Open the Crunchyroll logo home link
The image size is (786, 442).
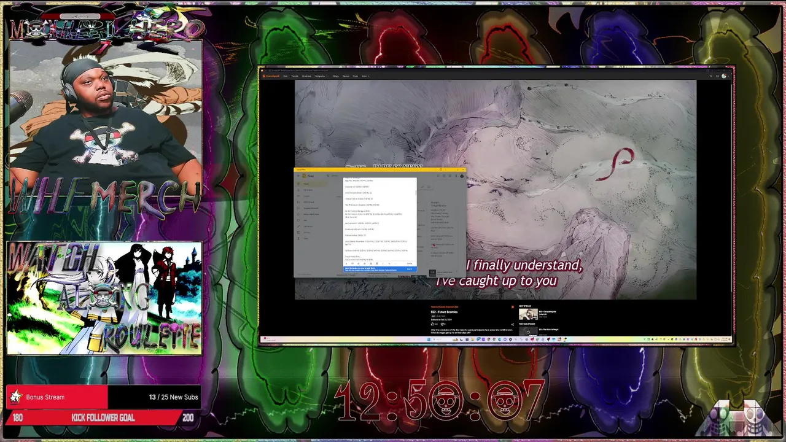271,76
